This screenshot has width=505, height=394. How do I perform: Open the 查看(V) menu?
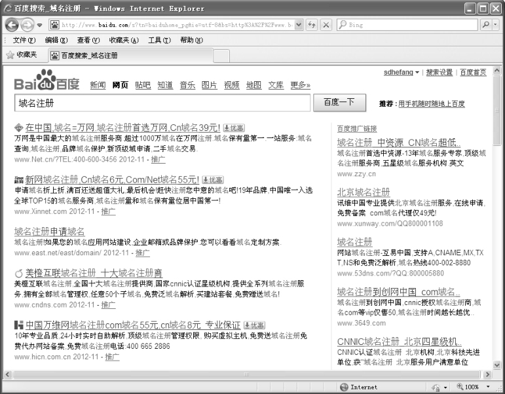88,40
